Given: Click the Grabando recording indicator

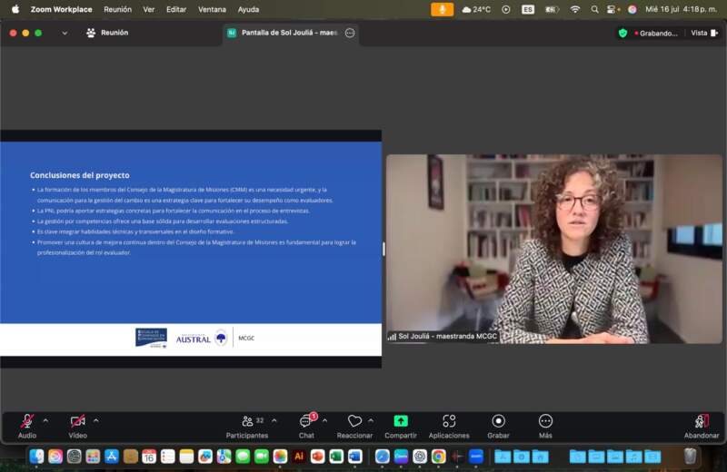Looking at the screenshot, I should tap(656, 34).
